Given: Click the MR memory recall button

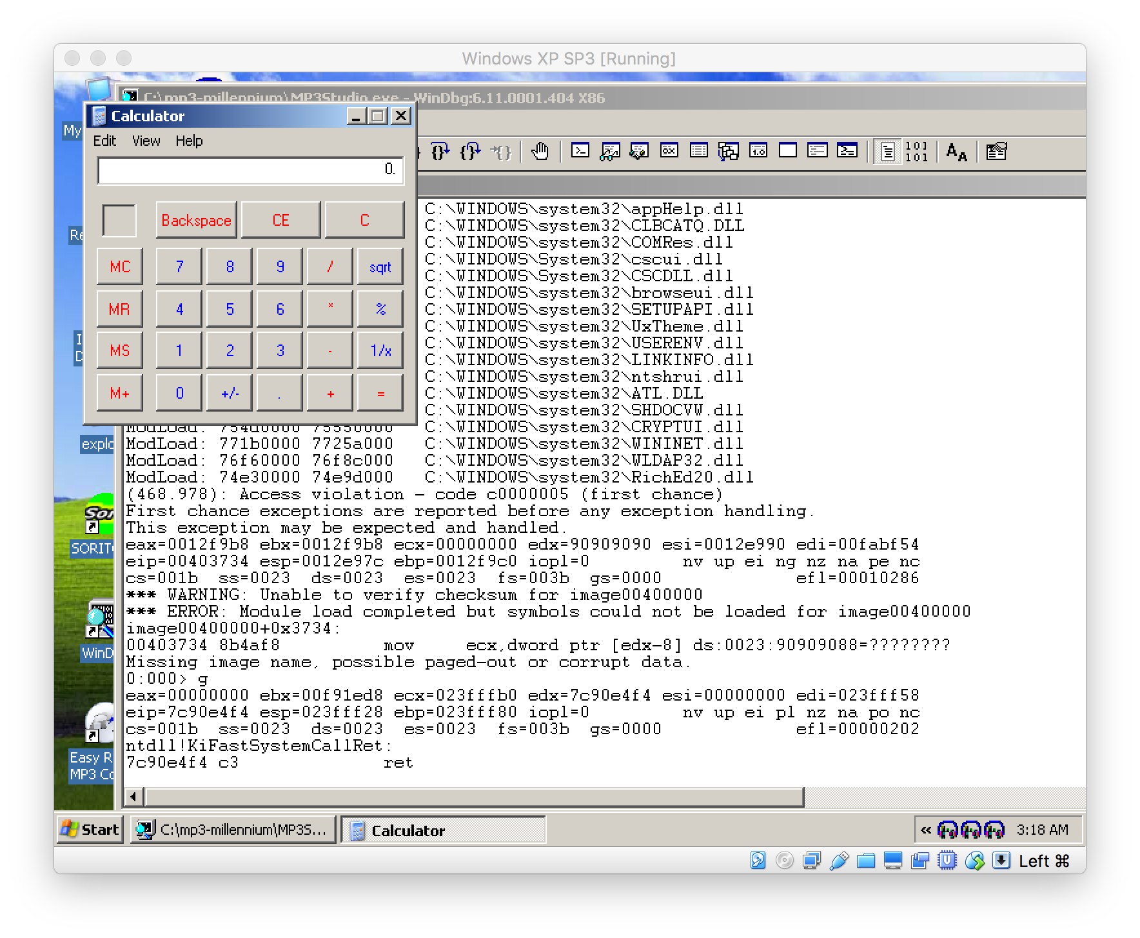Looking at the screenshot, I should coord(120,309).
